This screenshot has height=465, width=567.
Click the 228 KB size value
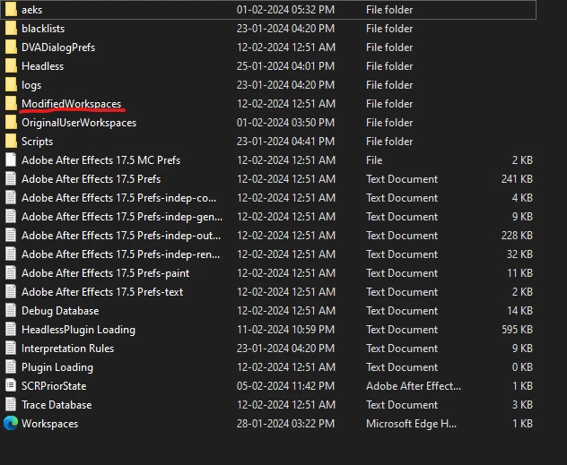tap(517, 236)
